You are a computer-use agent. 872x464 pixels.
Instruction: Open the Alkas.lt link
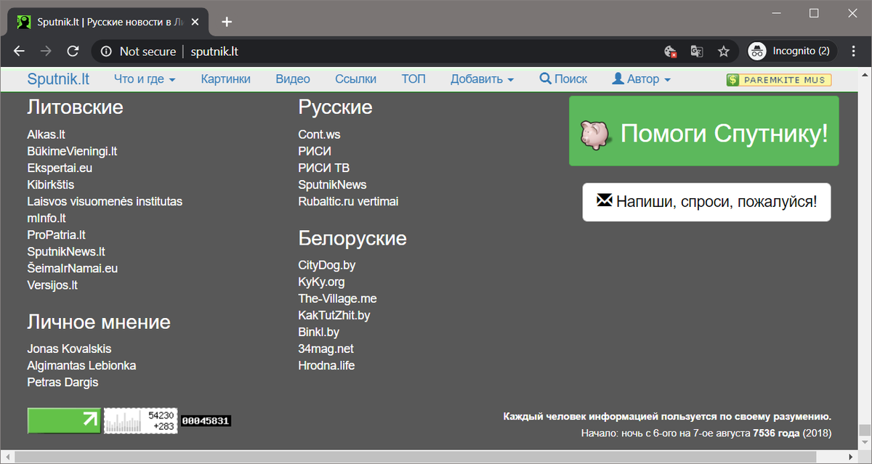tap(47, 134)
